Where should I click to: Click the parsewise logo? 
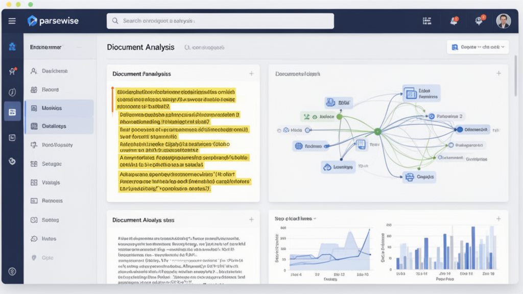pos(53,20)
